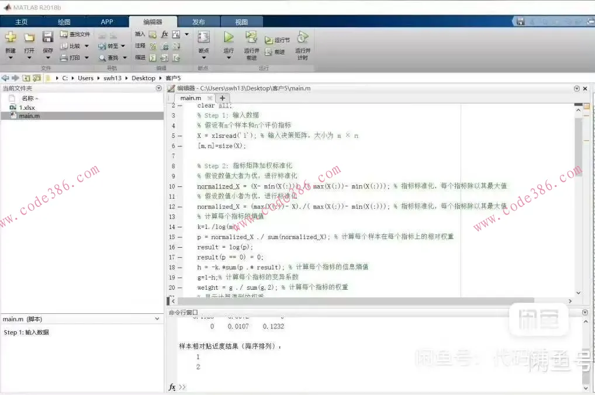Switch to the 视图 ribbon tab
The width and height of the screenshot is (595, 395).
pyautogui.click(x=241, y=22)
